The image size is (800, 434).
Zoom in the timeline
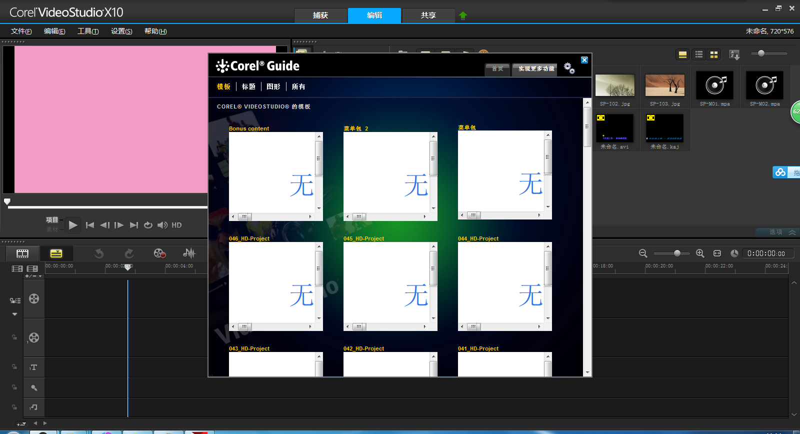pyautogui.click(x=700, y=253)
